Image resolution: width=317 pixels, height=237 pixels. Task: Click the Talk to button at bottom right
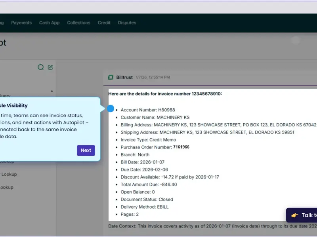click(x=302, y=215)
